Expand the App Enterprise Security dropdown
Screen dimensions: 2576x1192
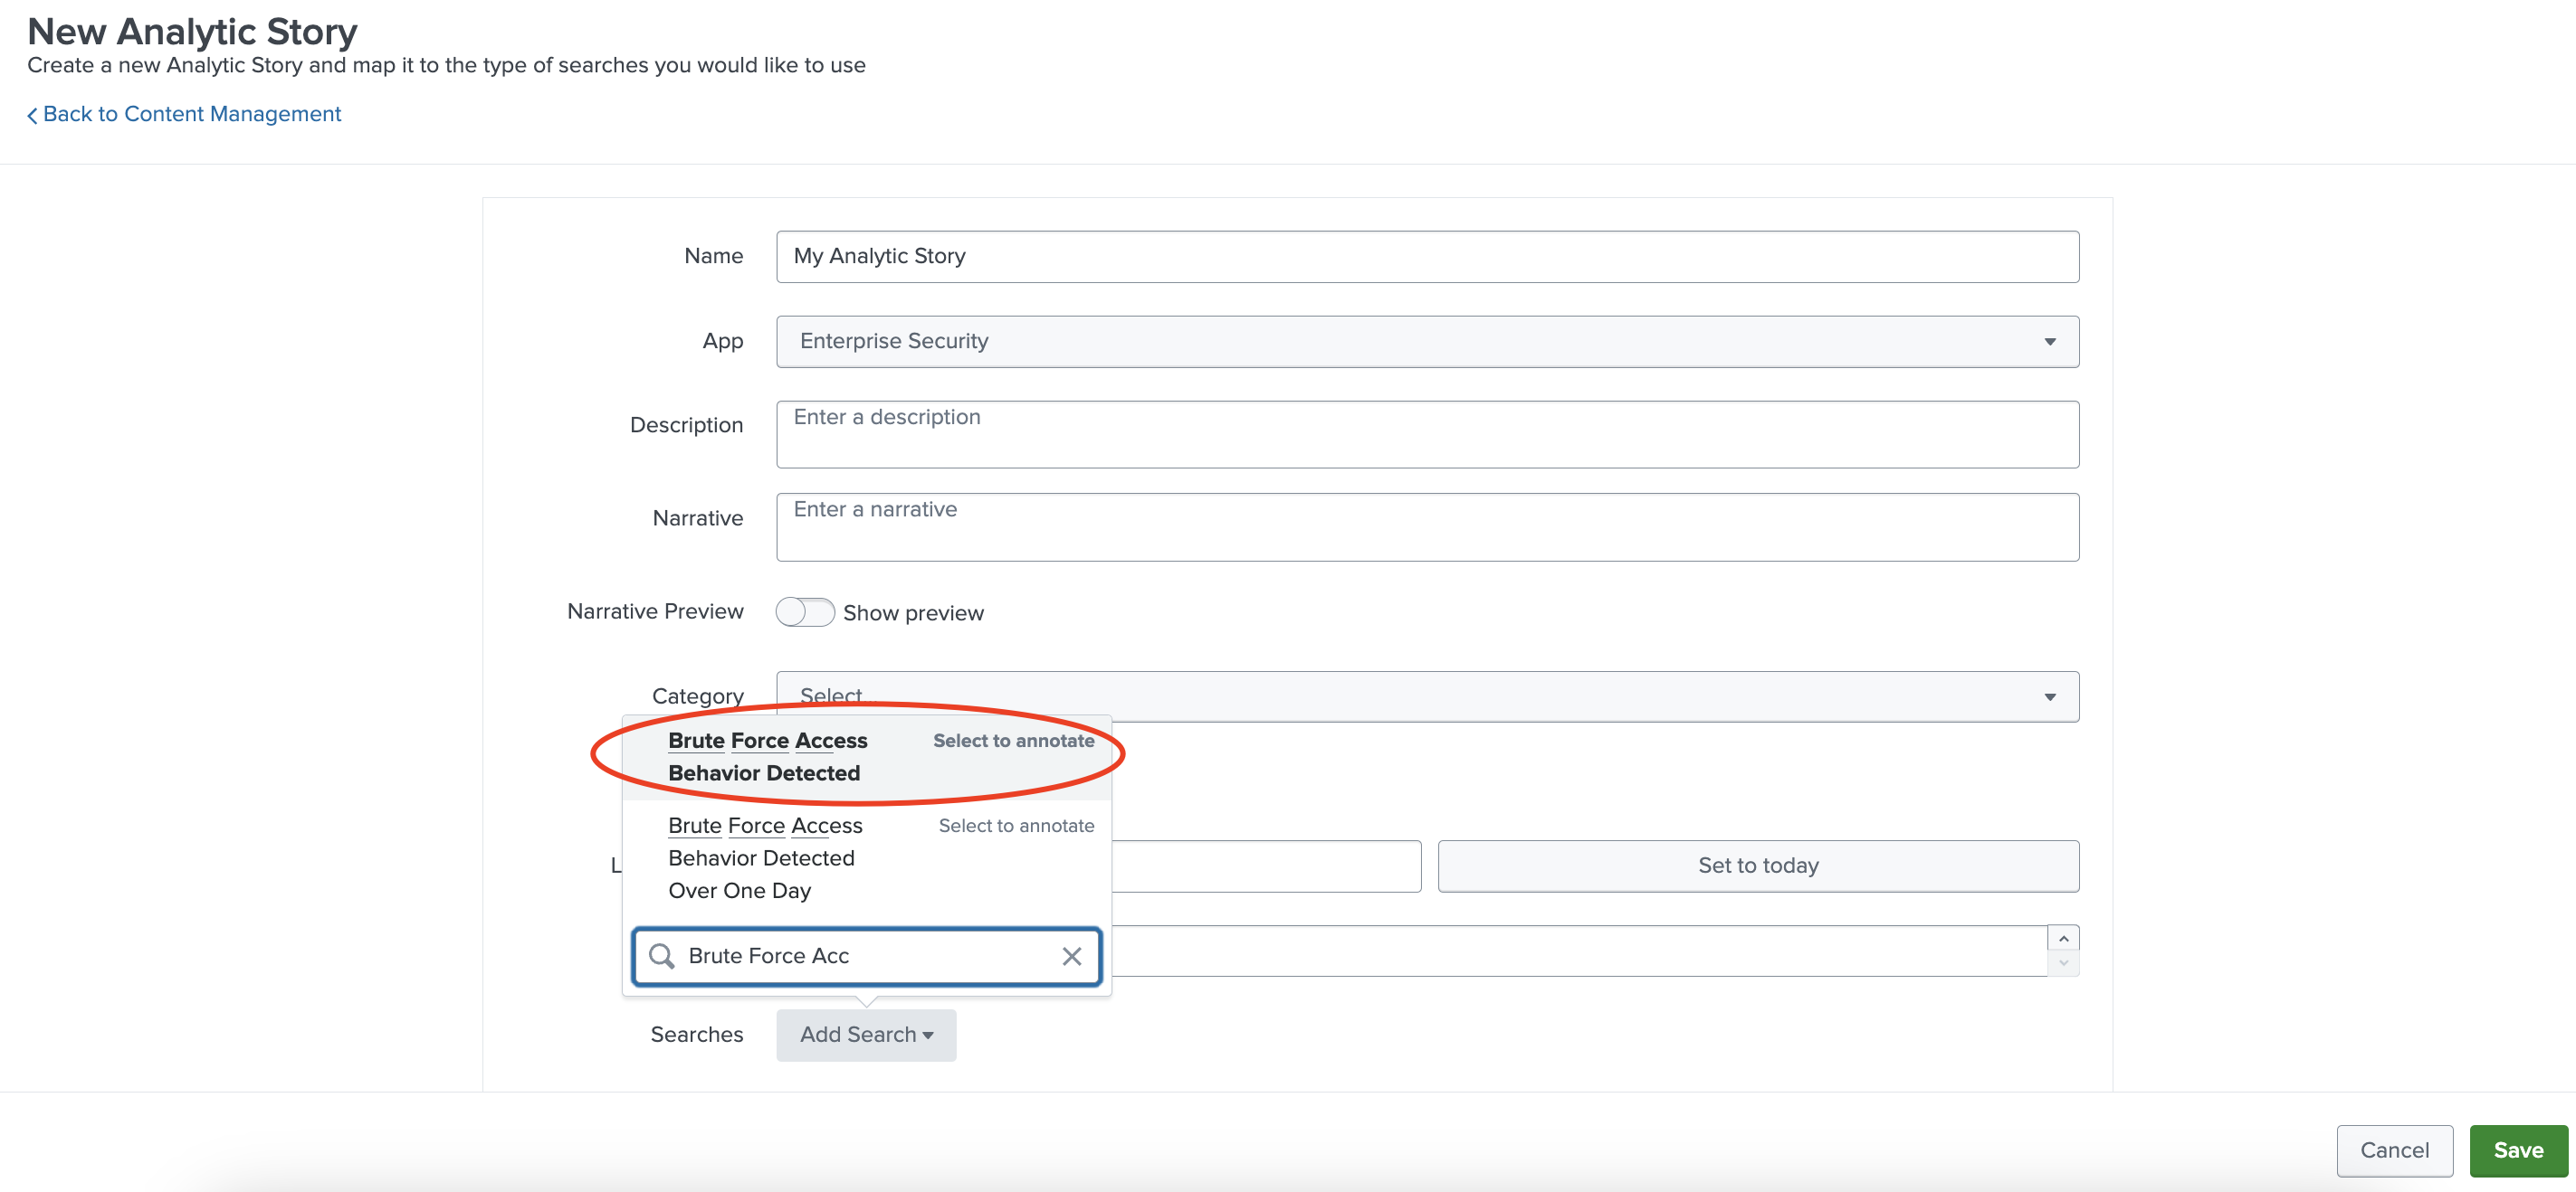1427,342
